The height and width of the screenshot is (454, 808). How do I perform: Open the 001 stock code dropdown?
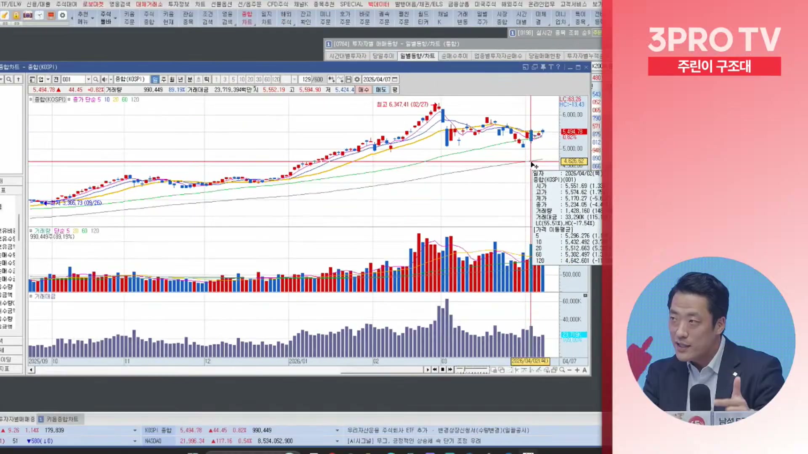point(88,79)
